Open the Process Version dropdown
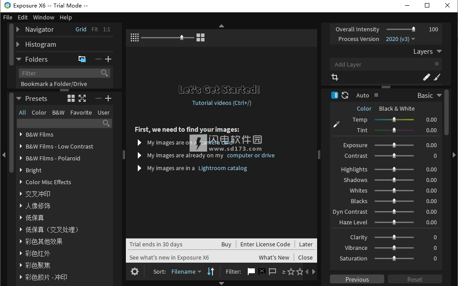This screenshot has width=458, height=286. point(401,39)
